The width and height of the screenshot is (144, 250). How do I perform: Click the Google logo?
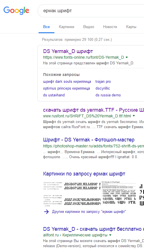(16, 10)
